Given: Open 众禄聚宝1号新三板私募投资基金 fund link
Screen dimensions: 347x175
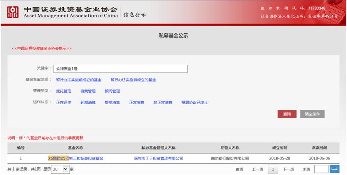Looking at the screenshot, I should click(x=76, y=158).
